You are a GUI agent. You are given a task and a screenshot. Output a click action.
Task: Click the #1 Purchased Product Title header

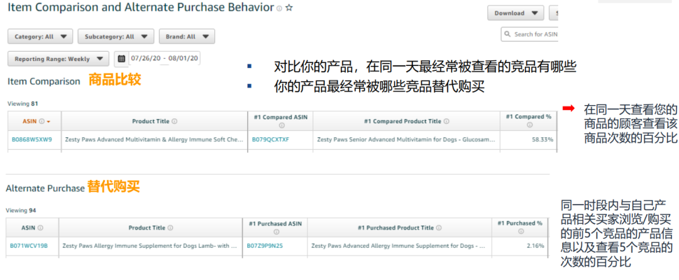[396, 228]
